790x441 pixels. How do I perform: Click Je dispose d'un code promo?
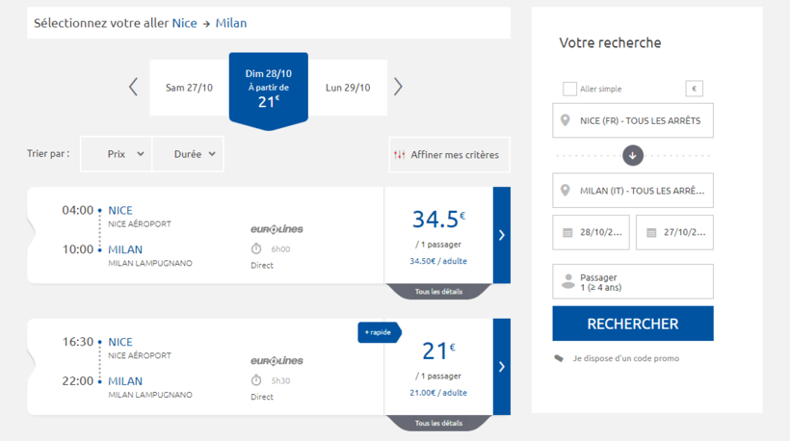click(625, 358)
